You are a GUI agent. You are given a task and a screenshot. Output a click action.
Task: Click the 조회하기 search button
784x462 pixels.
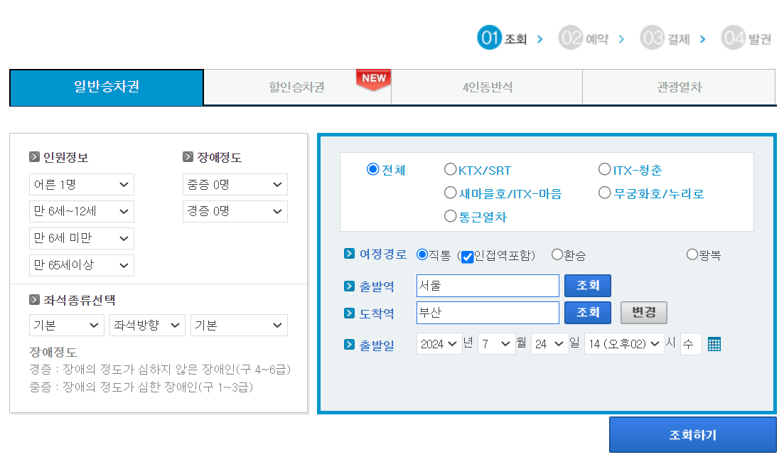click(x=694, y=434)
